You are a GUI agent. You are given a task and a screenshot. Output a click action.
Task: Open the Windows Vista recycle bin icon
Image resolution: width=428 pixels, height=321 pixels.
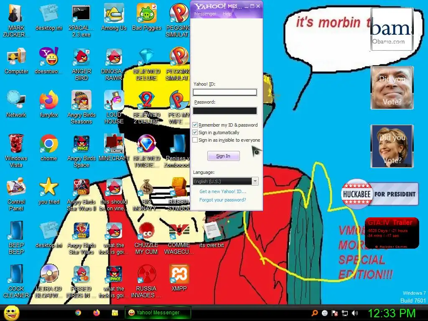pyautogui.click(x=16, y=150)
